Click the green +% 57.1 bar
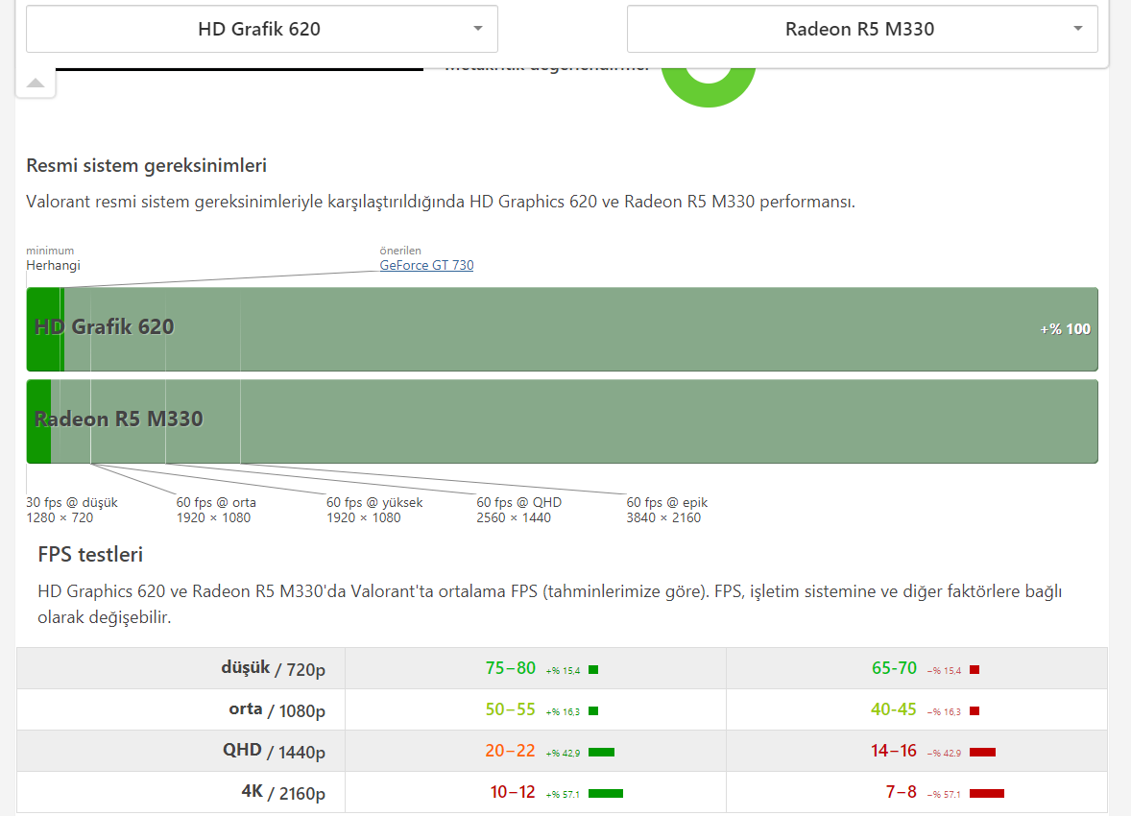 (605, 794)
